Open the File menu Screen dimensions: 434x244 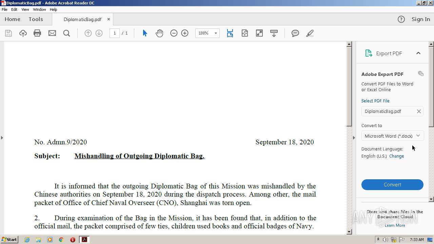[x=4, y=9]
